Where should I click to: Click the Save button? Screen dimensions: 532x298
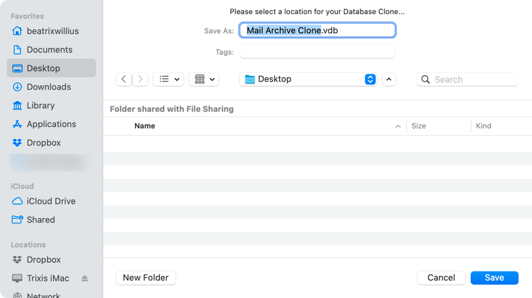pyautogui.click(x=494, y=277)
